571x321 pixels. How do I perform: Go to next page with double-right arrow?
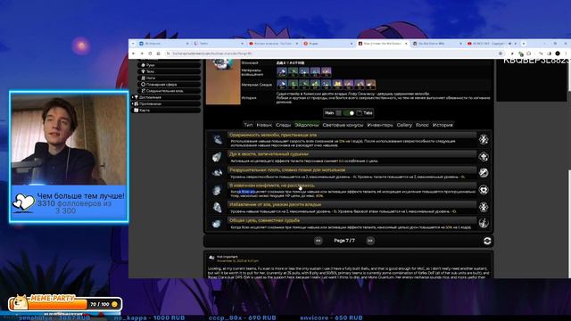tap(370, 241)
